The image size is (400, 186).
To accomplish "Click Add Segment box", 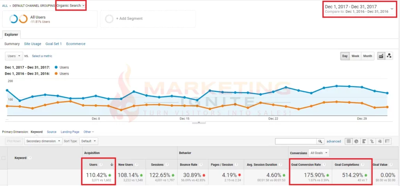I will tap(148, 19).
